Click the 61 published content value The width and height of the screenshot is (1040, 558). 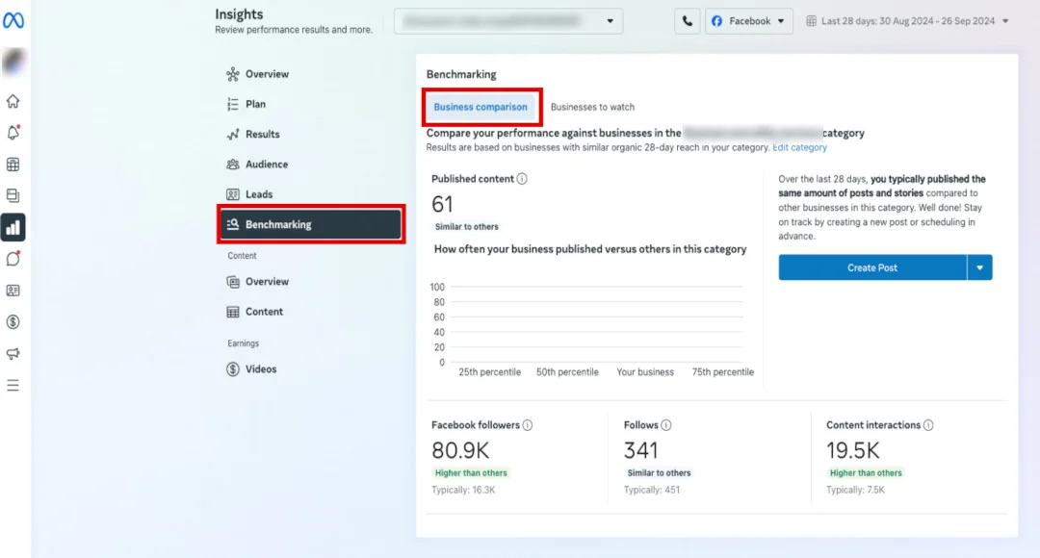coord(442,204)
